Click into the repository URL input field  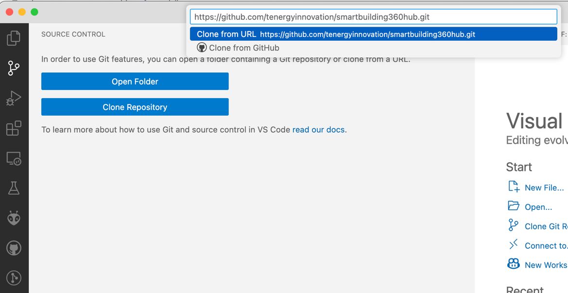coord(374,17)
